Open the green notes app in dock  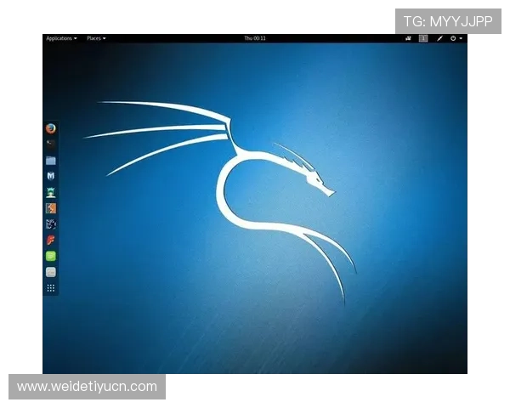point(51,256)
